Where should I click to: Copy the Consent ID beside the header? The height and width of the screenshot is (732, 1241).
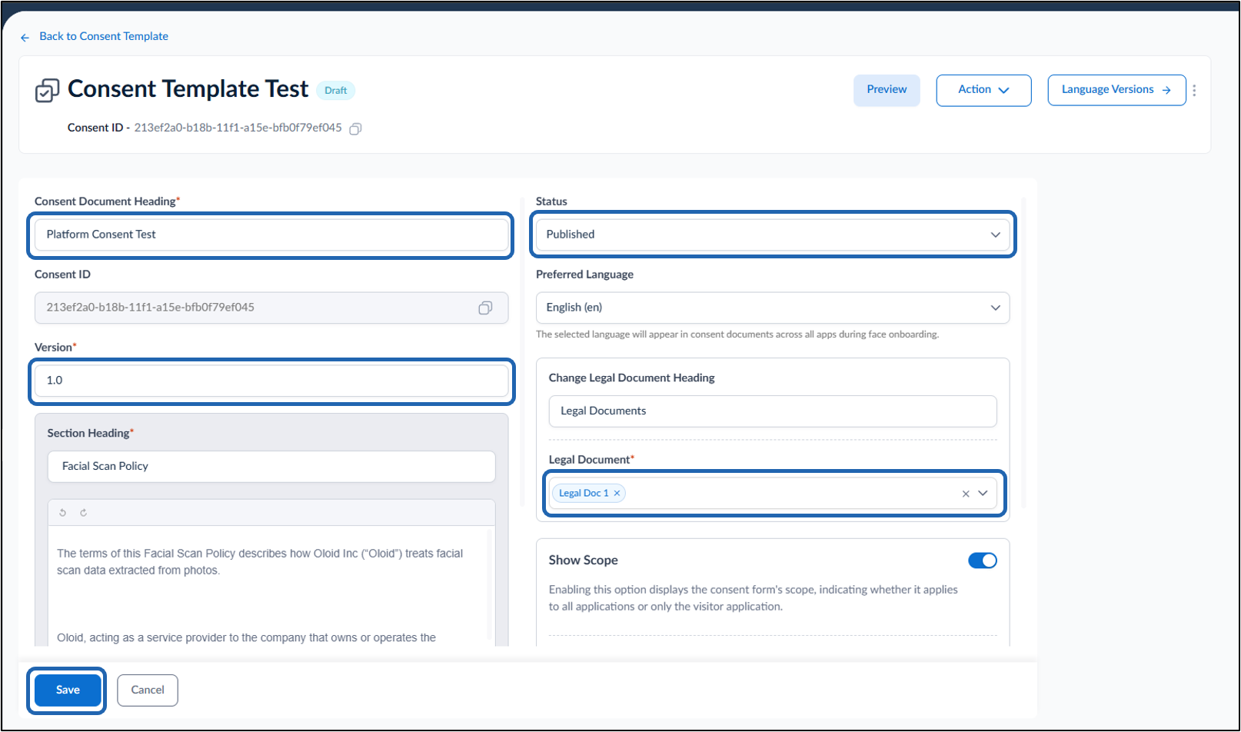tap(355, 128)
